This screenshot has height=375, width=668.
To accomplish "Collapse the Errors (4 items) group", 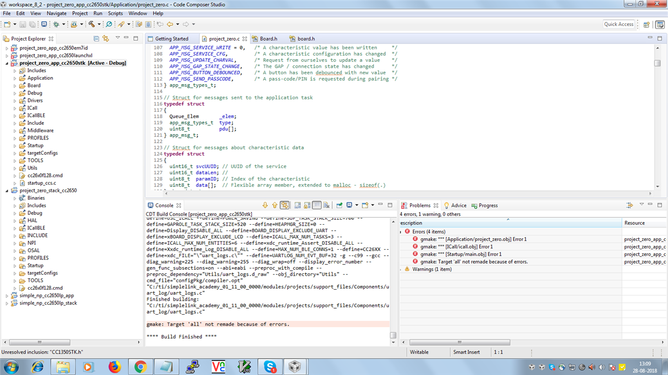I will (401, 232).
